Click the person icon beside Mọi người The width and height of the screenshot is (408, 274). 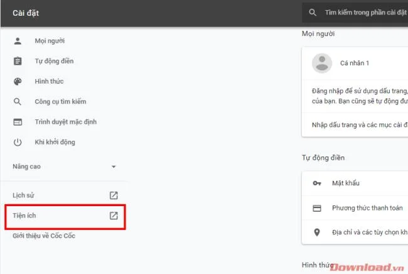tap(18, 41)
